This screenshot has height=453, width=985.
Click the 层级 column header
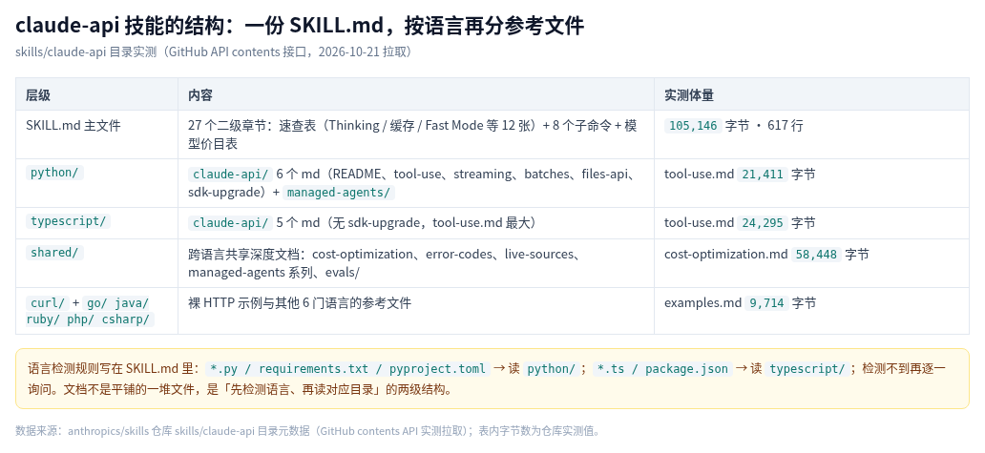tap(37, 95)
